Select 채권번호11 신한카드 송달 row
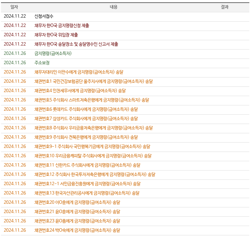The width and height of the screenshot is (252, 236). pyautogui.click(x=125, y=165)
